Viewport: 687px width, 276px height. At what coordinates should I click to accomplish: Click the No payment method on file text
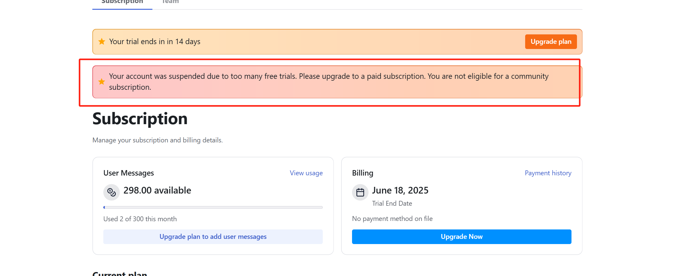[392, 219]
